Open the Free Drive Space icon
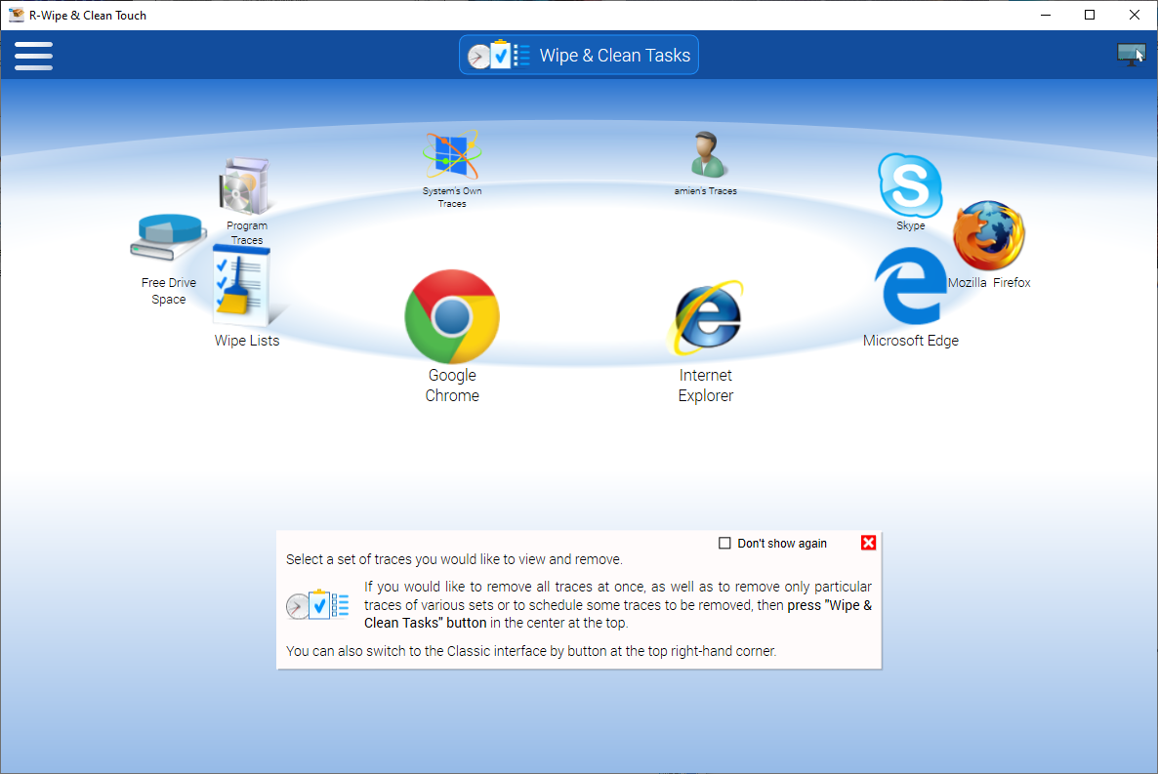This screenshot has width=1158, height=774. click(x=169, y=238)
